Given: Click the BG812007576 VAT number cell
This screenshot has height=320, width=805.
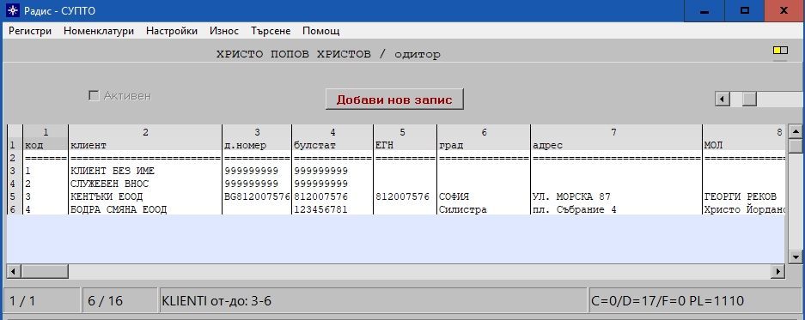Looking at the screenshot, I should pos(257,196).
